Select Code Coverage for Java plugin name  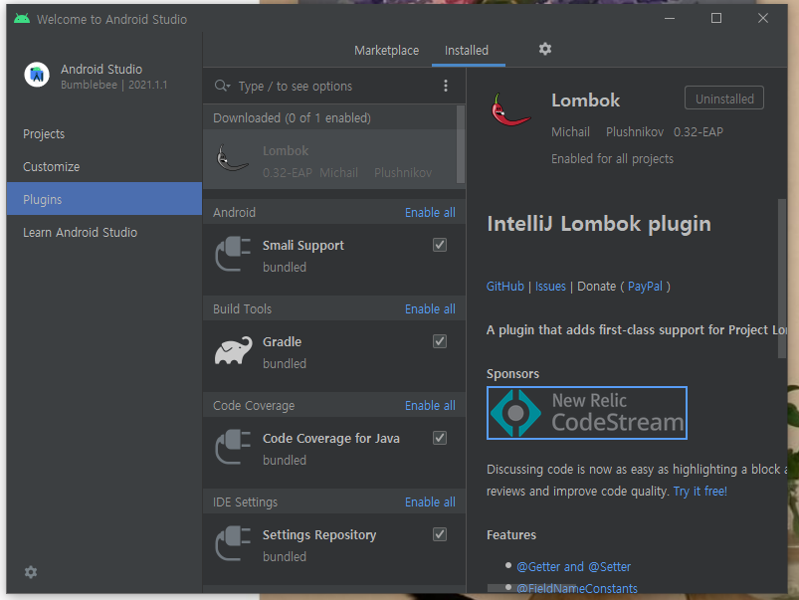(x=331, y=439)
